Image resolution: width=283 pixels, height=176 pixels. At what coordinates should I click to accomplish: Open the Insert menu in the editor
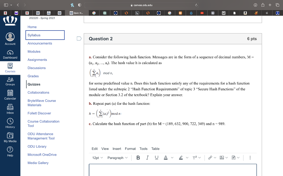point(117,148)
